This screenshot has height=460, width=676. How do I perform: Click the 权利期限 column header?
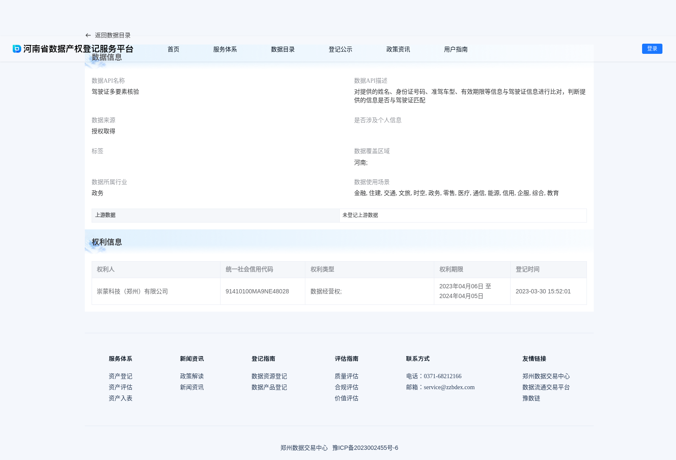[x=472, y=270]
